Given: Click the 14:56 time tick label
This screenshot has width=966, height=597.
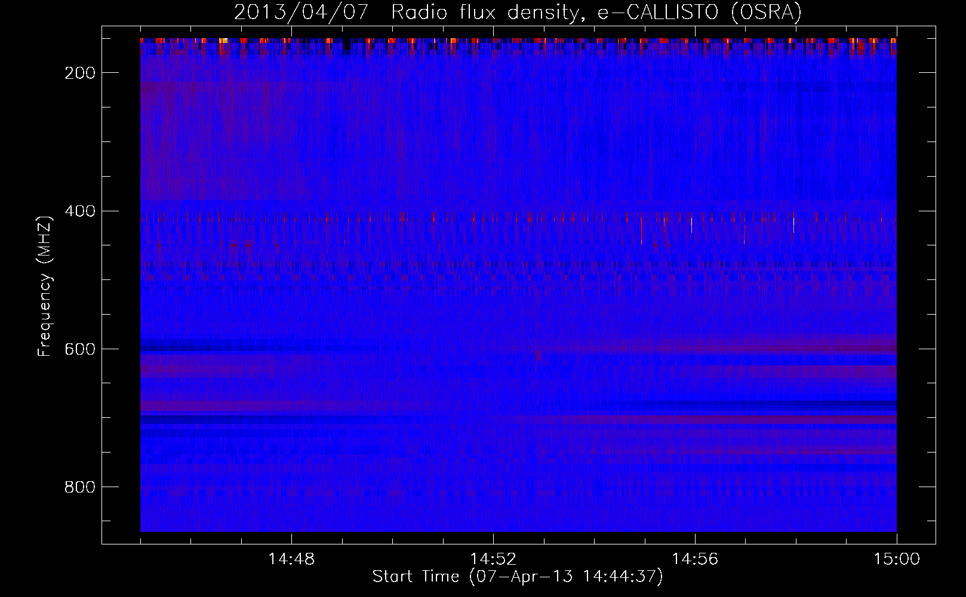Looking at the screenshot, I should click(x=695, y=559).
